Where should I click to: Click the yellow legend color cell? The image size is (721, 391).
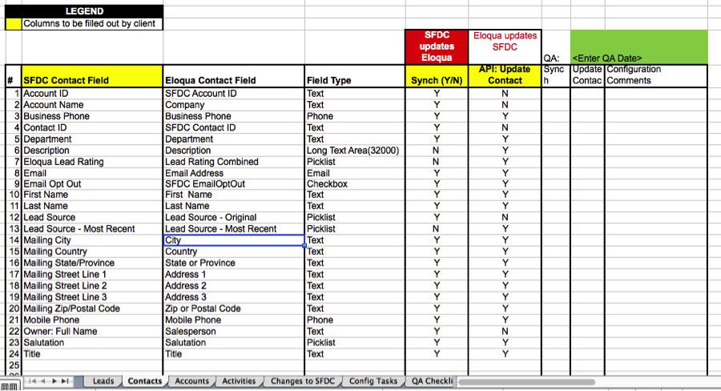14,24
